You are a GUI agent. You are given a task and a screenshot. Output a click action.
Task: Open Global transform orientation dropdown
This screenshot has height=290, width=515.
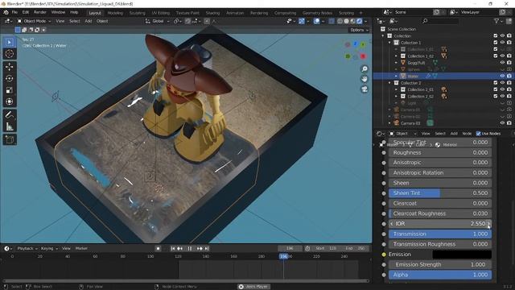click(x=158, y=21)
